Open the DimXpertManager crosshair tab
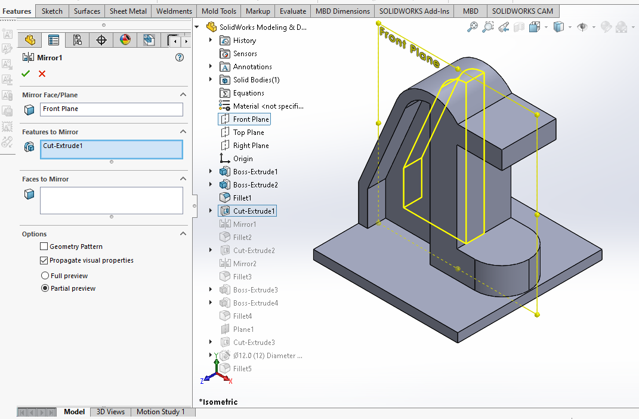 [x=101, y=40]
